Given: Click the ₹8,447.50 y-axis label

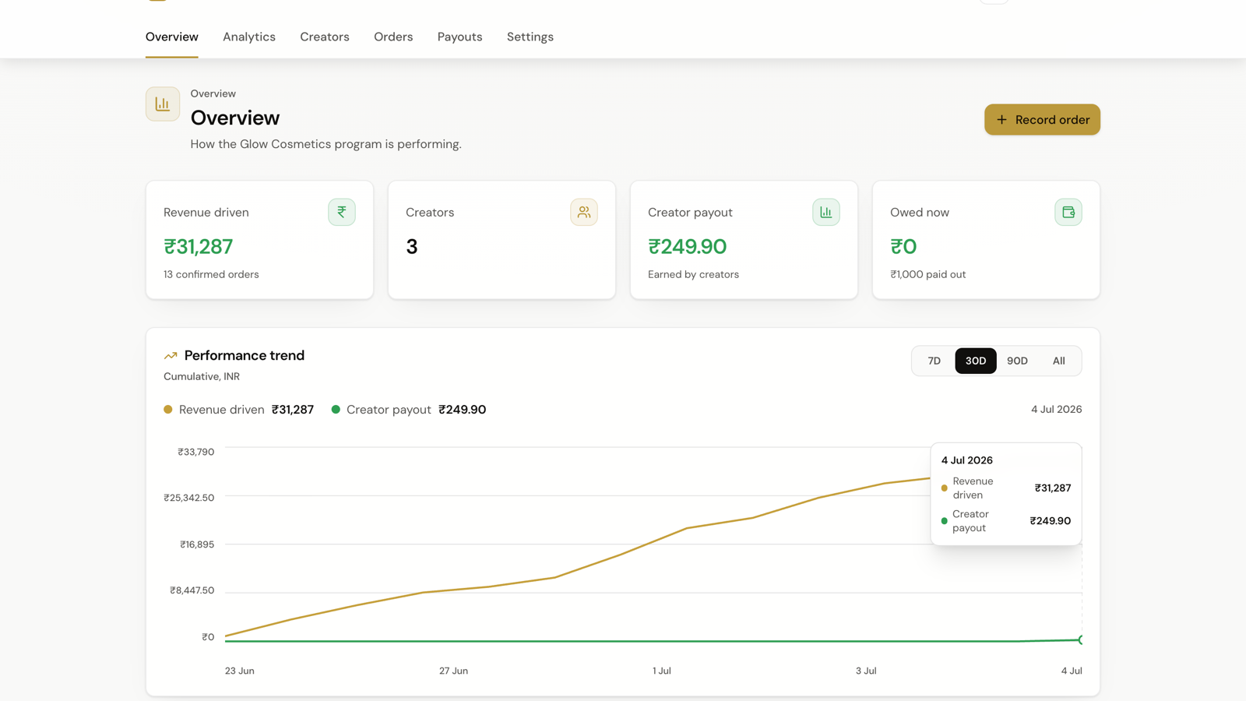Looking at the screenshot, I should (x=192, y=590).
